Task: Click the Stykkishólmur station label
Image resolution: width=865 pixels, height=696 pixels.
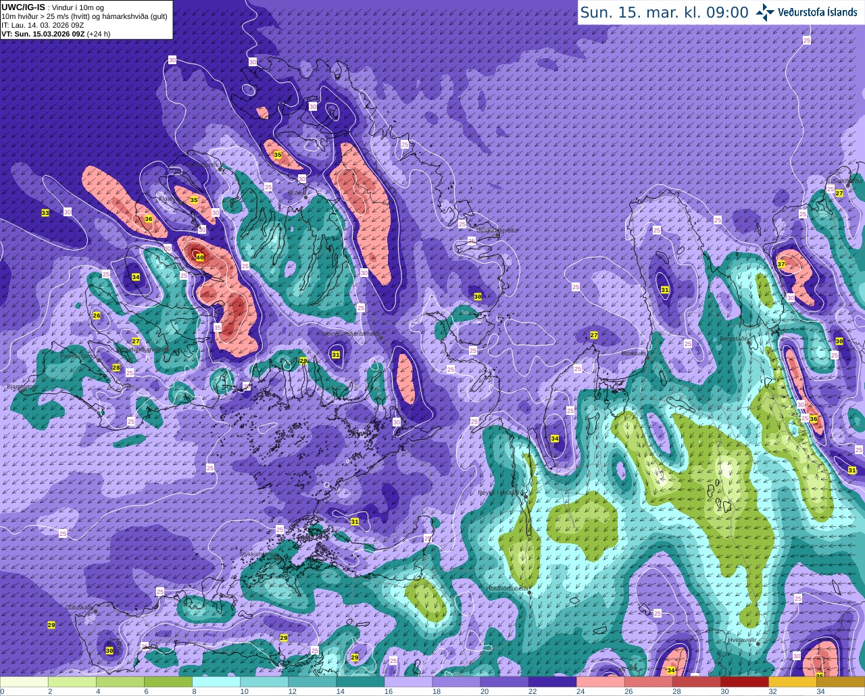Action: tap(259, 554)
